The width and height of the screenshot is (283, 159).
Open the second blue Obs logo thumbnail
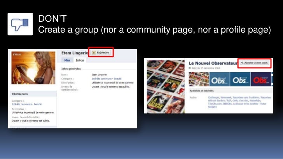click(x=240, y=79)
